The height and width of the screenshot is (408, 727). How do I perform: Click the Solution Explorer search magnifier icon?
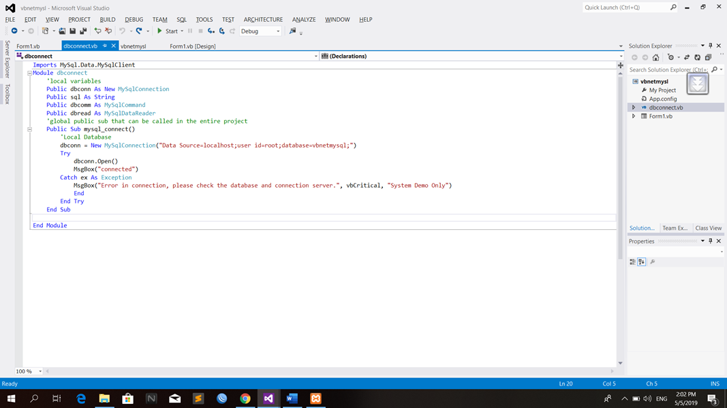point(715,69)
